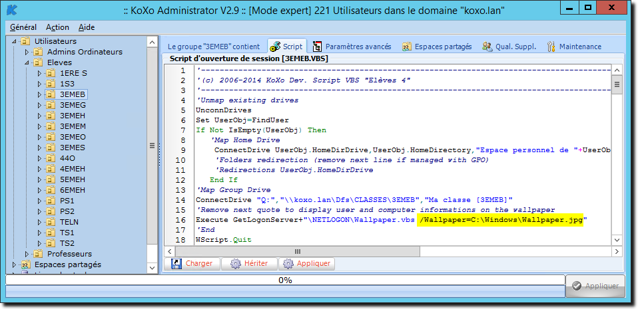This screenshot has height=309, width=638.
Task: Click the UnconnDrives line in script
Action: click(223, 110)
